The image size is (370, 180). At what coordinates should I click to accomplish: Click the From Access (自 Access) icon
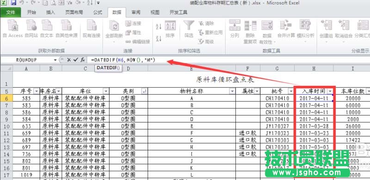13,29
